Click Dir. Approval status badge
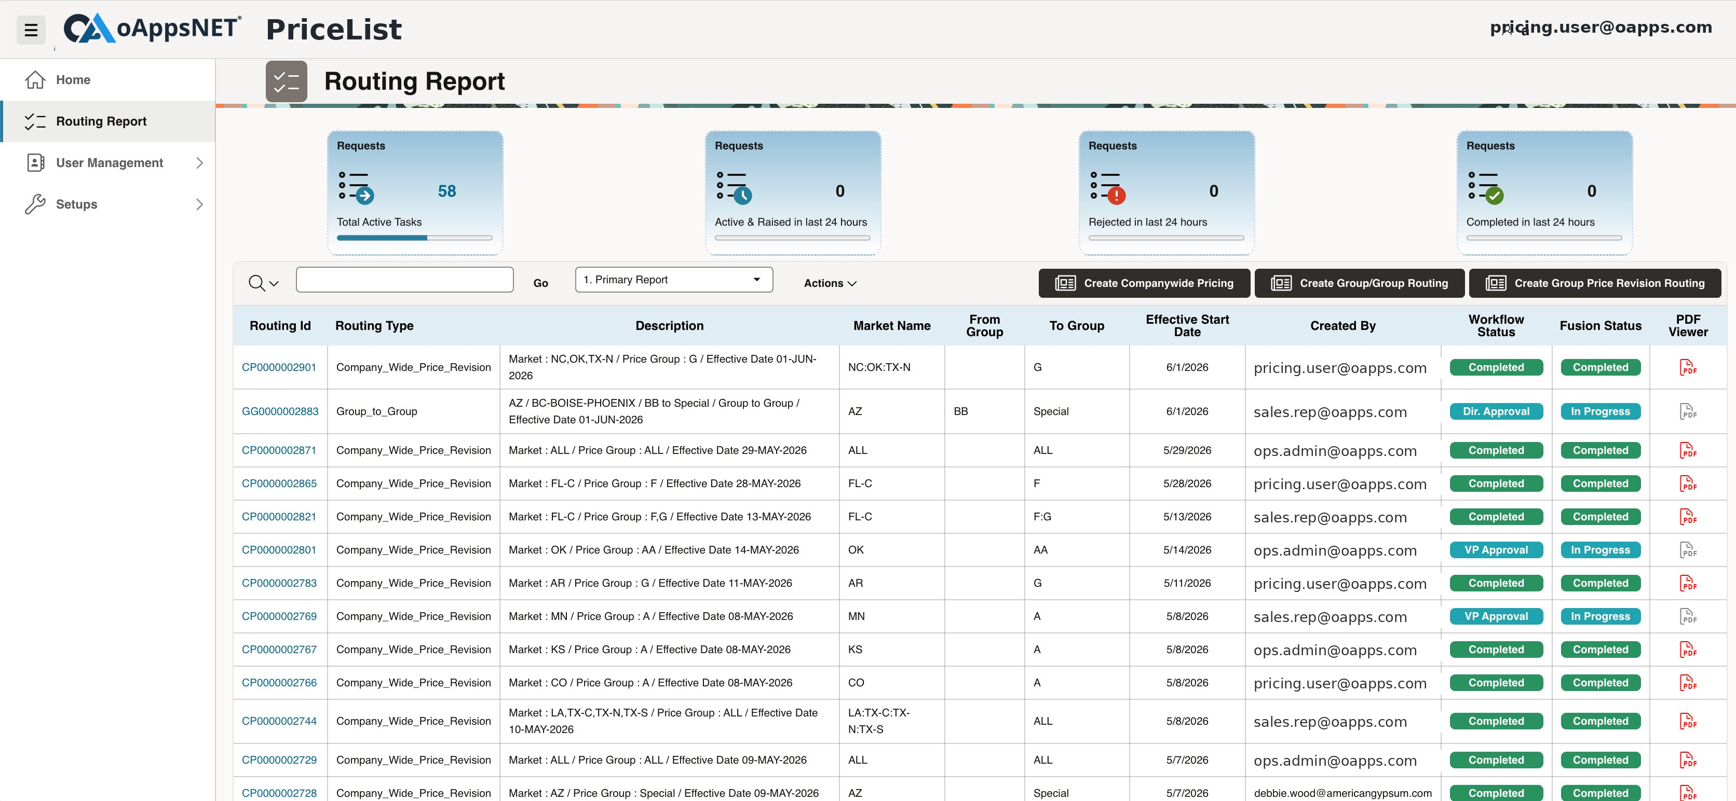 [1496, 411]
